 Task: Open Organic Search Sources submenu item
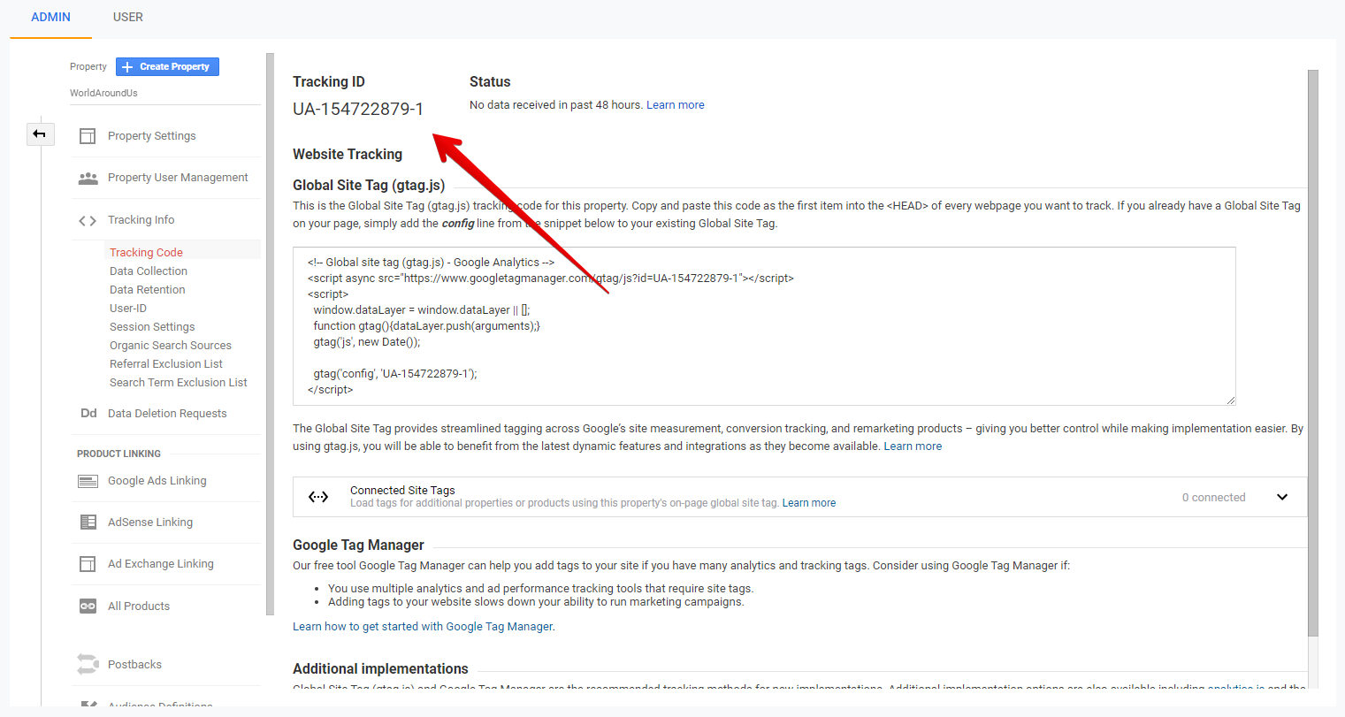point(171,346)
